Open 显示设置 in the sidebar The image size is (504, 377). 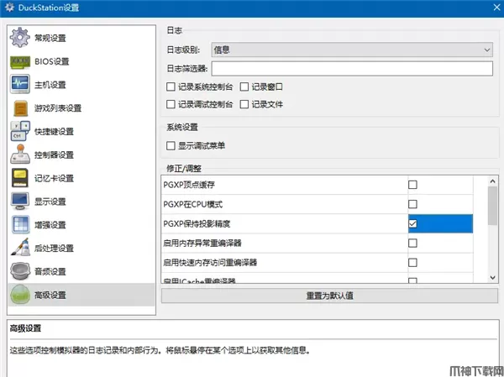coord(81,202)
